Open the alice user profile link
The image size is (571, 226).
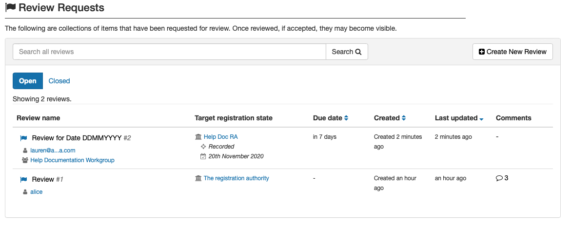37,192
